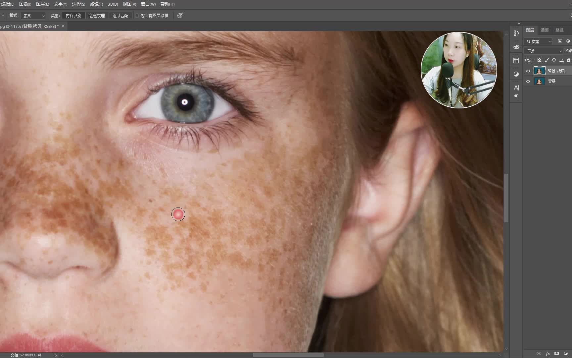Close the document tab
This screenshot has height=358, width=572.
coord(63,26)
